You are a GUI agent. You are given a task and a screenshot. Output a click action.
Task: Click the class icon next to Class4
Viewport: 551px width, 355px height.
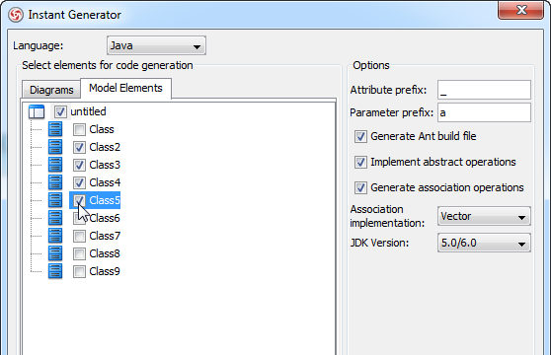click(55, 182)
